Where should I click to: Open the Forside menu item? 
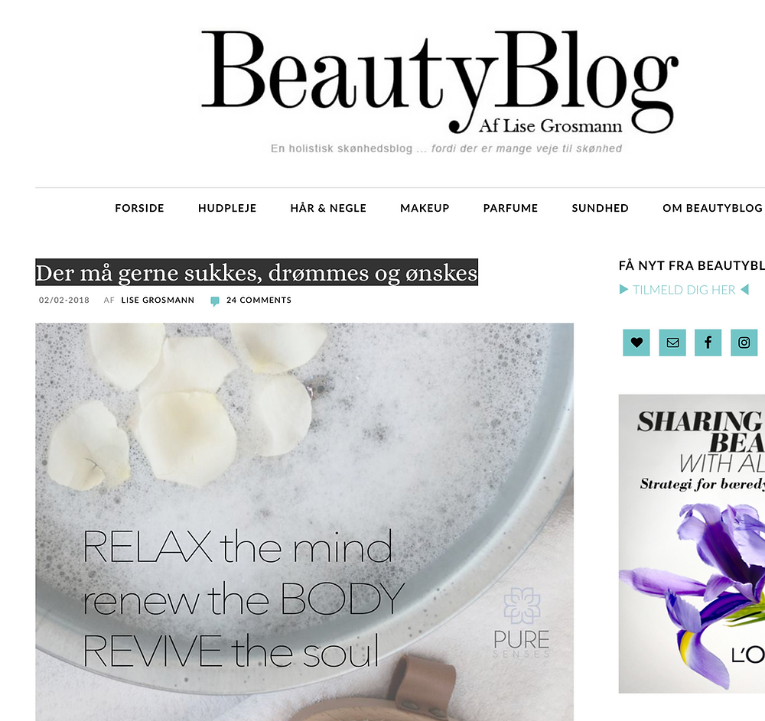tap(139, 208)
